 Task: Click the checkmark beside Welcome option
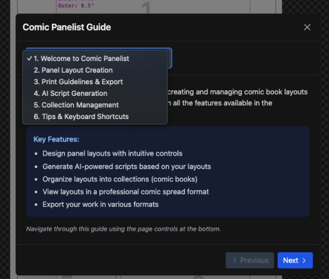(29, 59)
